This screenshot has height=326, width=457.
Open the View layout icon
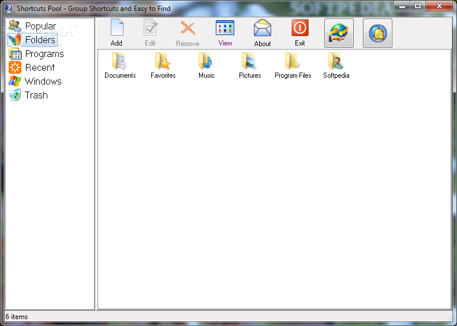[x=225, y=28]
